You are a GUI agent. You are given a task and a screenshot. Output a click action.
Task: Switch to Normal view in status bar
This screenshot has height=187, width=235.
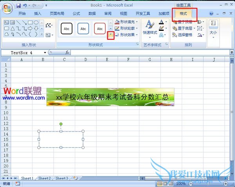(160, 183)
